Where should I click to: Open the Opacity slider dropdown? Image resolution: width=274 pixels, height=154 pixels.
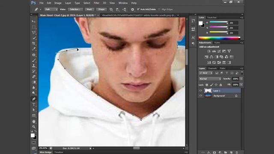(x=241, y=79)
